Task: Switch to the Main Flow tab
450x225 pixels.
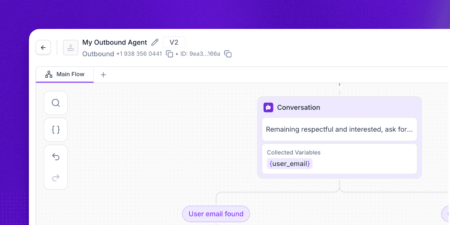Action: [x=65, y=75]
